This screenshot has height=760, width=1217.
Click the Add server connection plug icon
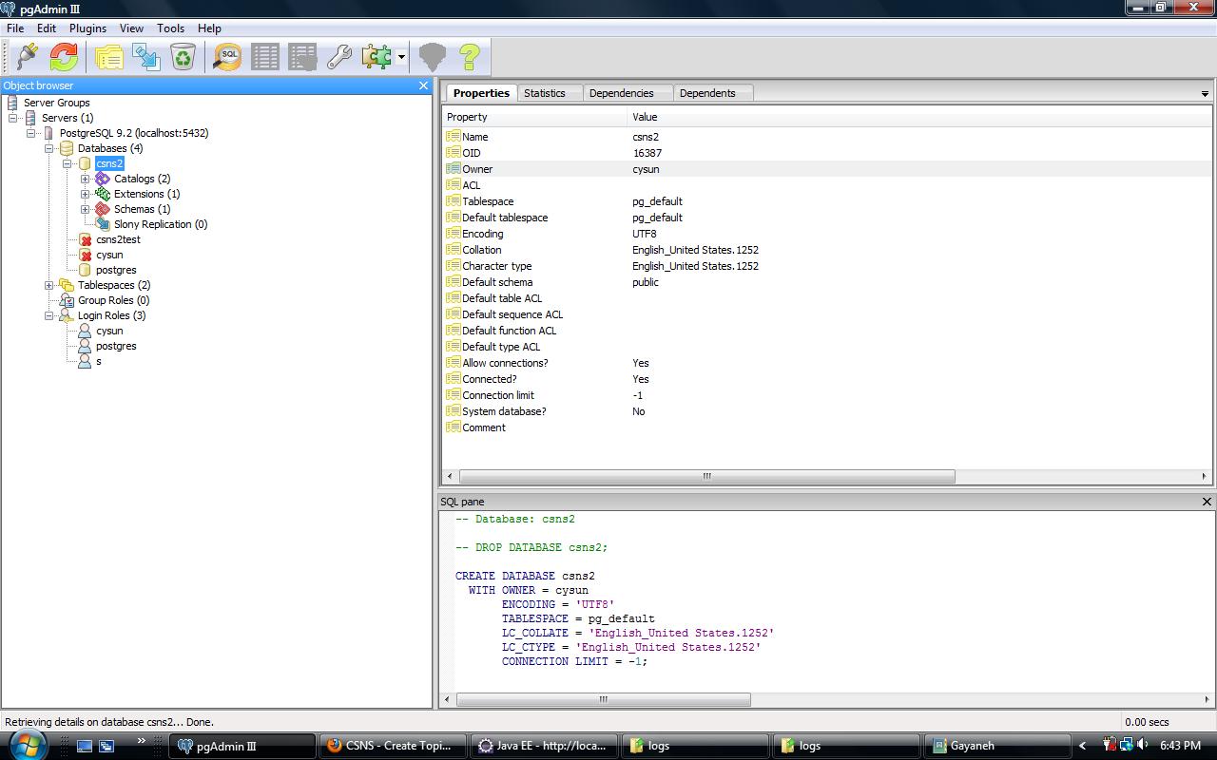(27, 57)
